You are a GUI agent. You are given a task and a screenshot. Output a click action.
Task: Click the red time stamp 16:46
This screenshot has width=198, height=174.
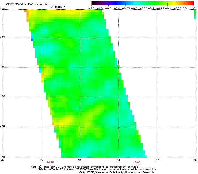(x=50, y=162)
